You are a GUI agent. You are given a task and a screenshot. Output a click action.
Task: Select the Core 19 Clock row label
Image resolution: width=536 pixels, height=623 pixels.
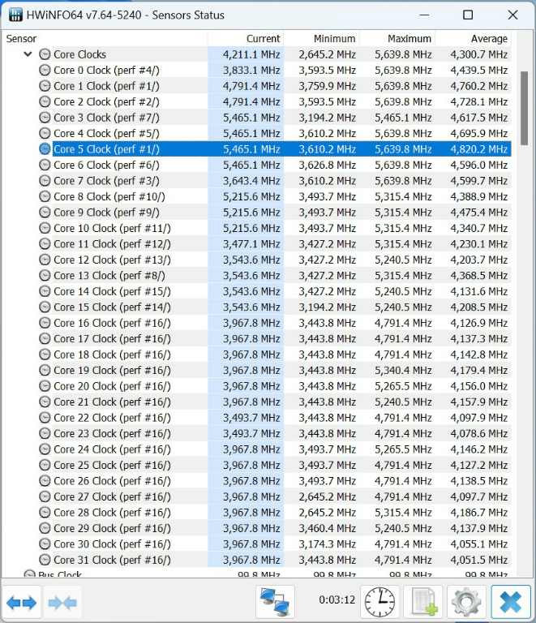point(112,370)
